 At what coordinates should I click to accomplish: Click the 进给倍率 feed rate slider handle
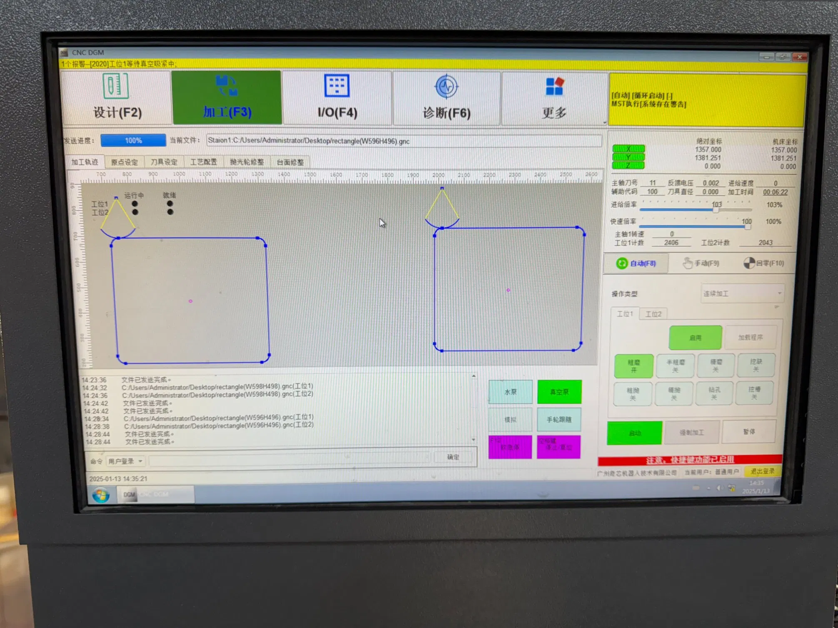pos(716,210)
